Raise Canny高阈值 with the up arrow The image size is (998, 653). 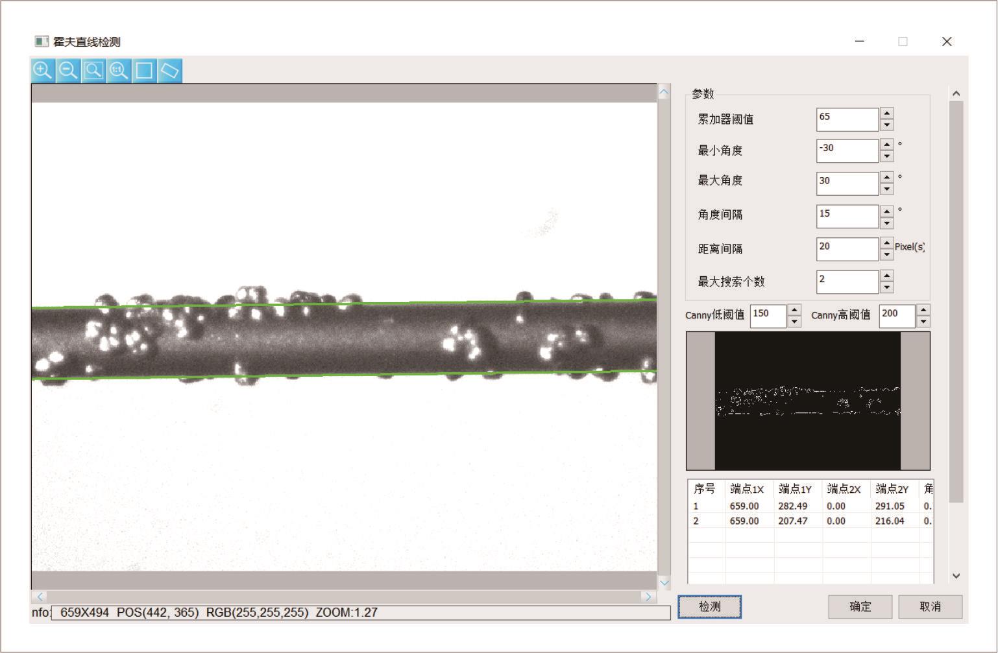tap(923, 309)
